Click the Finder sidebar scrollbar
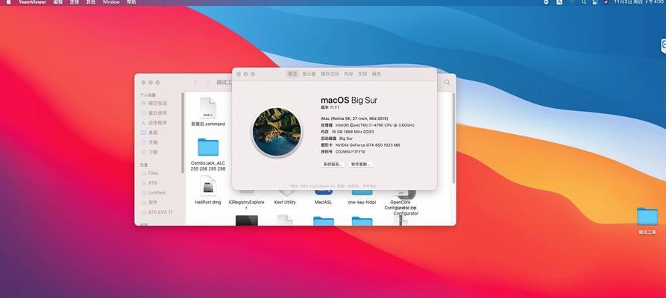 point(183,133)
